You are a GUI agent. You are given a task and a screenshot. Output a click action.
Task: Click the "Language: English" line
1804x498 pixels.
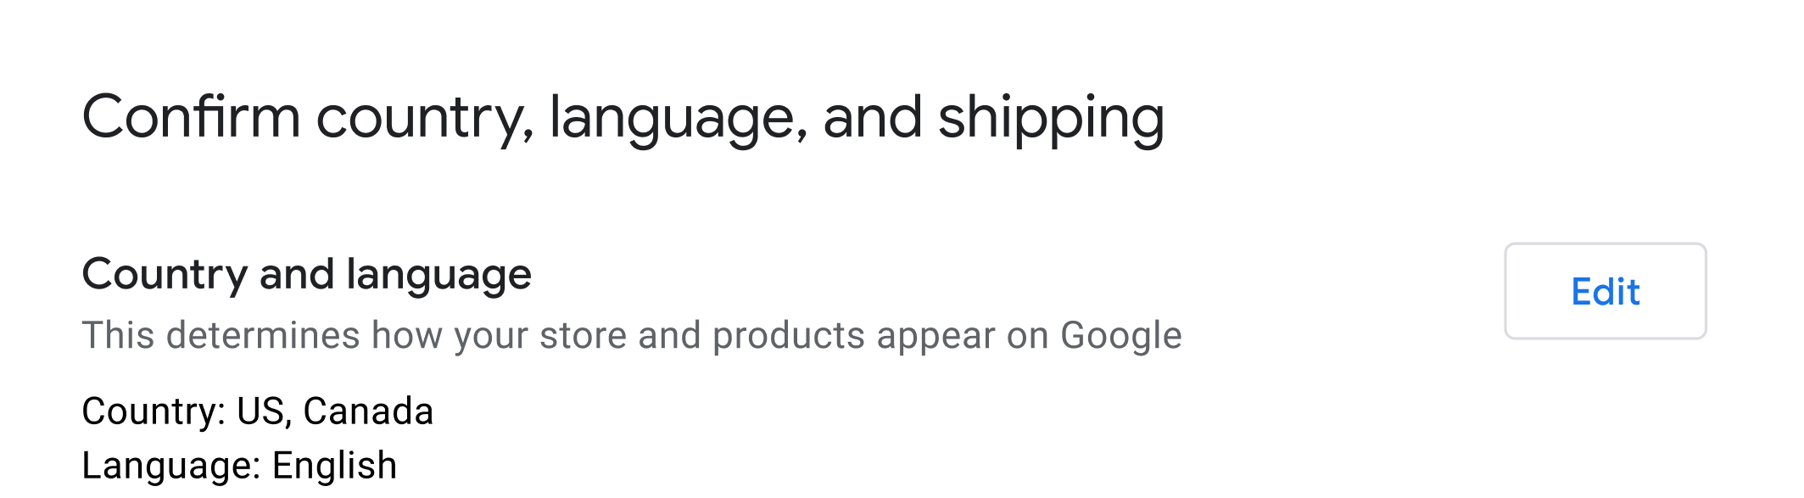tap(239, 466)
